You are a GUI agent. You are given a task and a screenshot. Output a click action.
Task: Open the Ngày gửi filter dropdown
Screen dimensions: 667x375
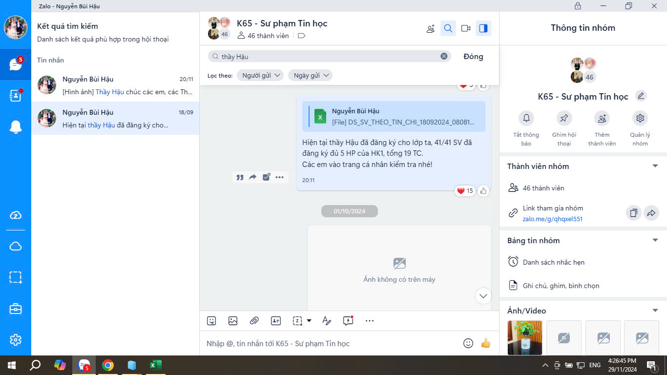click(x=310, y=75)
